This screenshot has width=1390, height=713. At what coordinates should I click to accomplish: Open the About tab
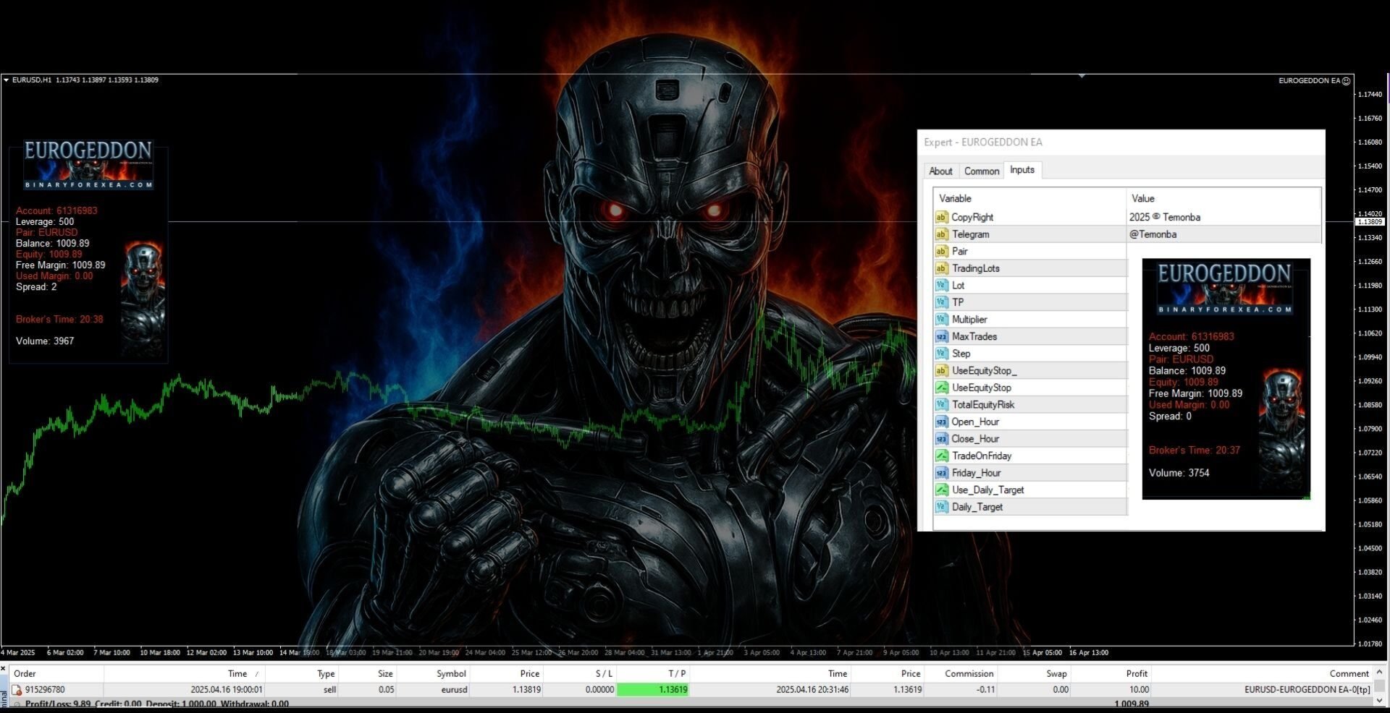(940, 171)
